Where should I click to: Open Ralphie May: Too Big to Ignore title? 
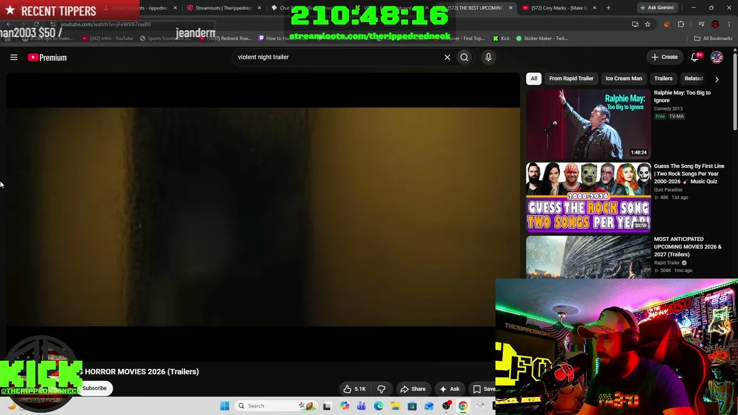pos(682,96)
